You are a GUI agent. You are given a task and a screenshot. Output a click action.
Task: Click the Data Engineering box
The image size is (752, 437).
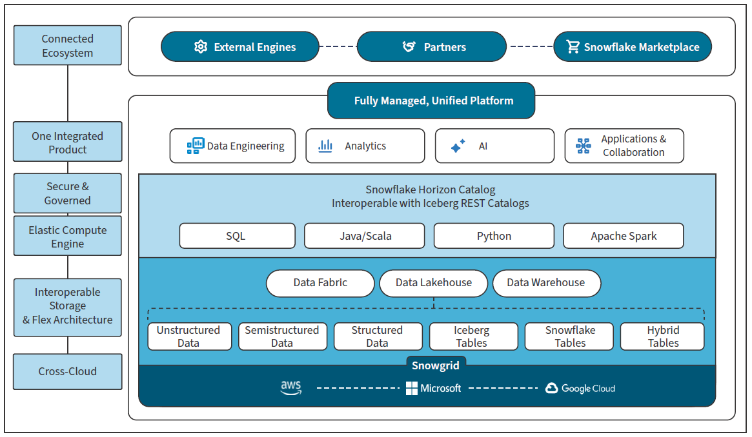232,146
